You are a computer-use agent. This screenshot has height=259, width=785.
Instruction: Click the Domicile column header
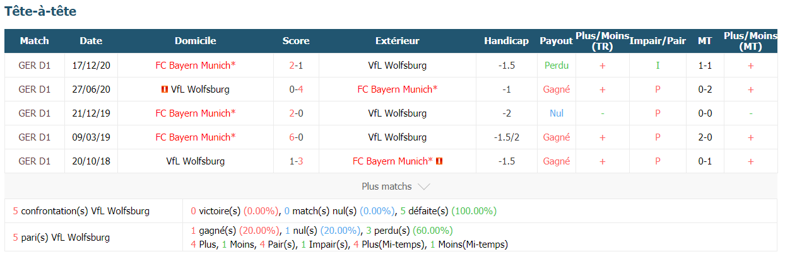tap(196, 41)
